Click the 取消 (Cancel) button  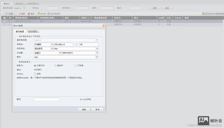(98, 109)
